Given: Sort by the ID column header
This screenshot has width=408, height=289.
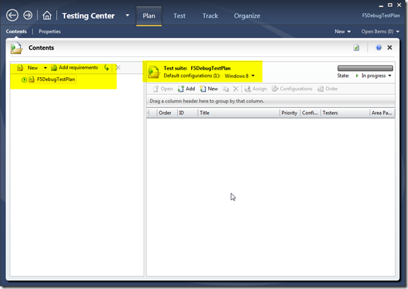Looking at the screenshot, I should [187, 113].
